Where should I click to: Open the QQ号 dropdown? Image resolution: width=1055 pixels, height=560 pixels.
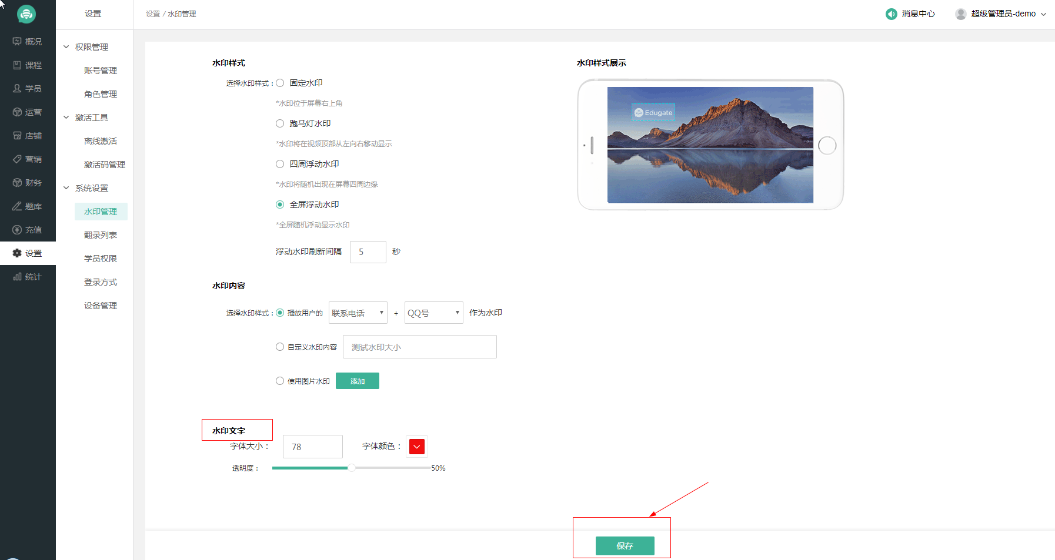(x=433, y=313)
